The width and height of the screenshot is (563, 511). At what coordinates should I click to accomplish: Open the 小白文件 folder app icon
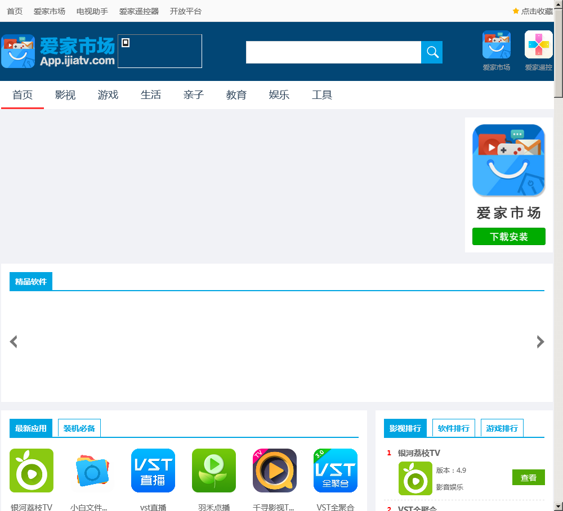[92, 471]
